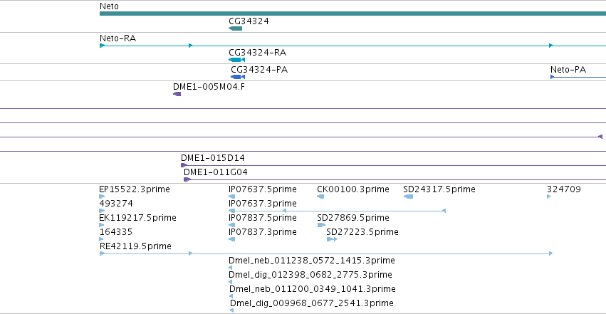Click the EP15522.3prime arrow glyph

102,197
